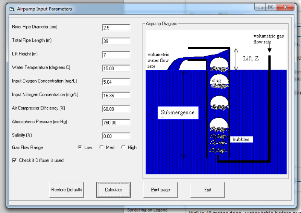
Task: Focus the Total Pipe Length input
Action: pyautogui.click(x=116, y=41)
